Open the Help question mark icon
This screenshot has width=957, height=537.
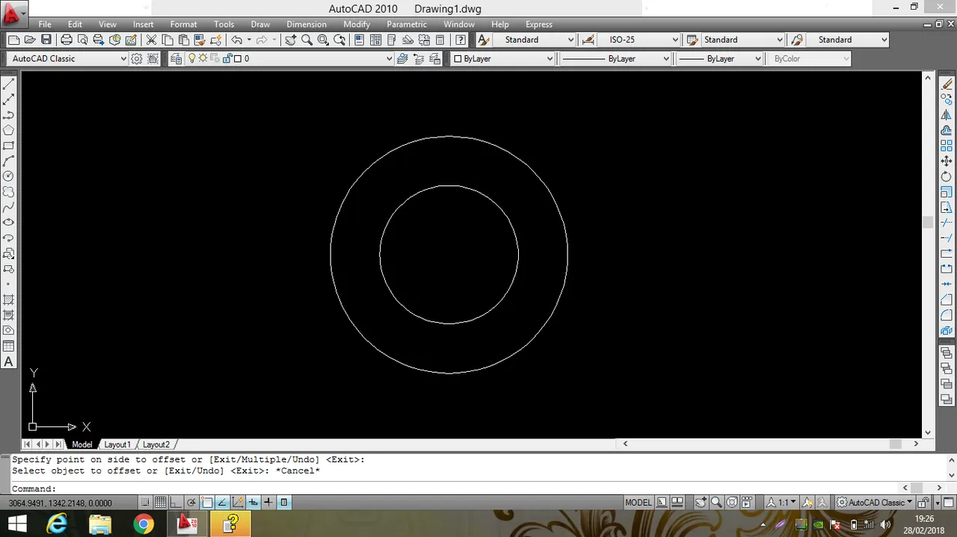click(461, 40)
